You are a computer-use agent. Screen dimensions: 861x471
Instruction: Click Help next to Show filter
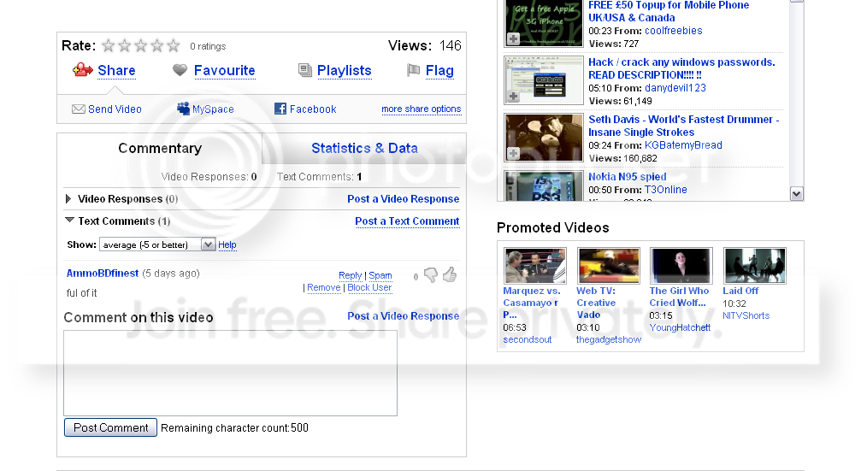tap(227, 244)
